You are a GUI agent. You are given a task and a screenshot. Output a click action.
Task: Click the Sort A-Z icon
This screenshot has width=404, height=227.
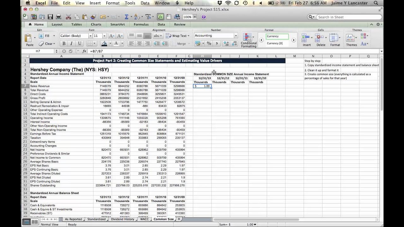(x=136, y=17)
